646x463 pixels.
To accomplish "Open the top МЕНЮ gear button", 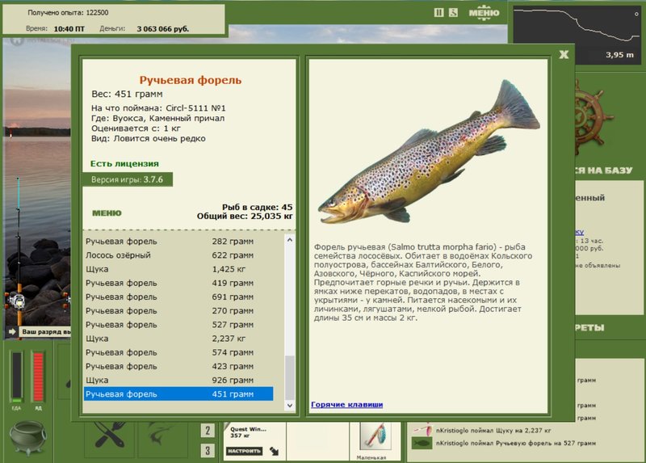I will point(484,12).
